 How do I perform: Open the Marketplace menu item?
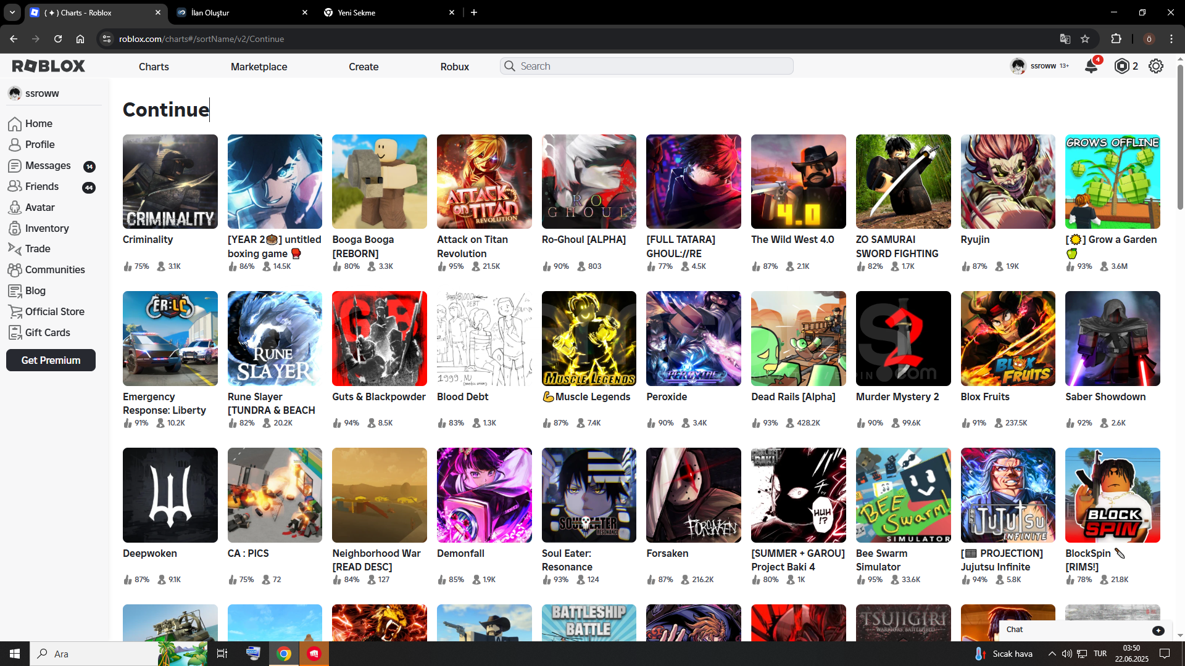tap(259, 67)
